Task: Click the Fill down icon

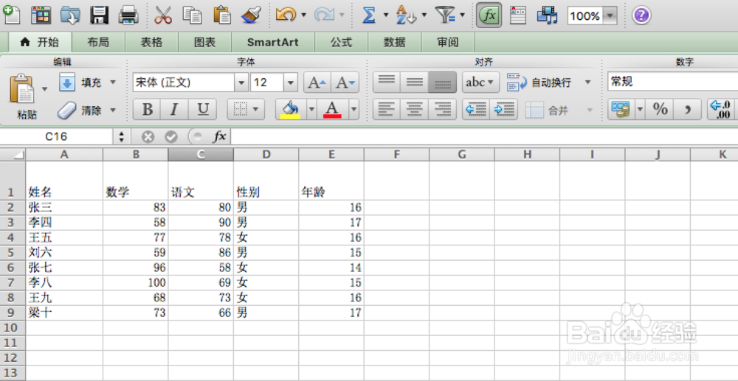Action: [x=67, y=83]
